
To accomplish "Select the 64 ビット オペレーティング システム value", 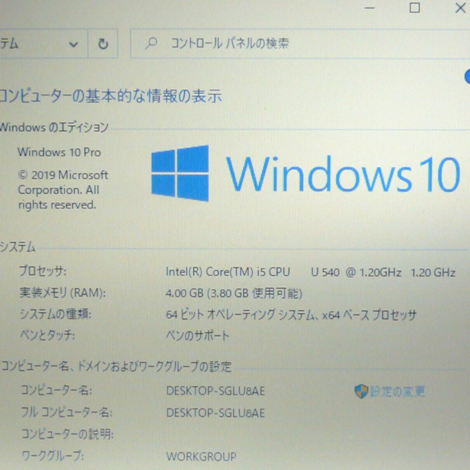I will (x=291, y=315).
